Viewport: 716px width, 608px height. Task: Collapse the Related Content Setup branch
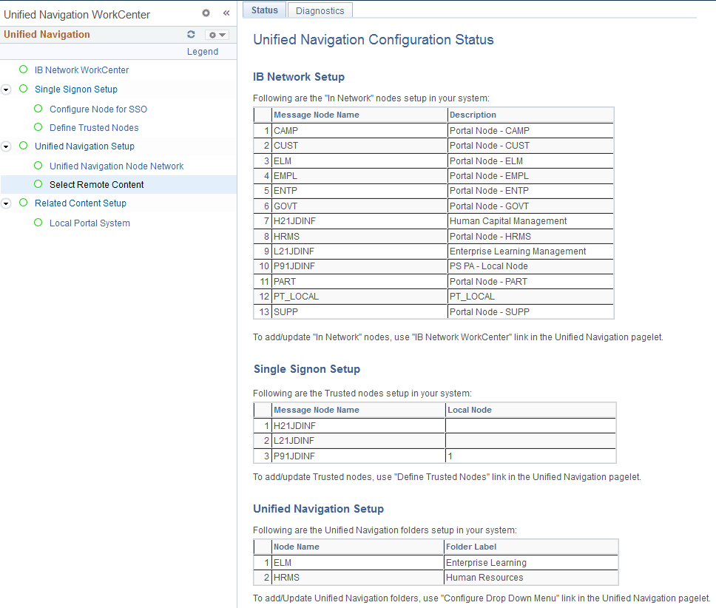pos(7,203)
